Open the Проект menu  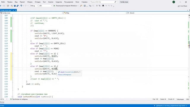point(22,2)
